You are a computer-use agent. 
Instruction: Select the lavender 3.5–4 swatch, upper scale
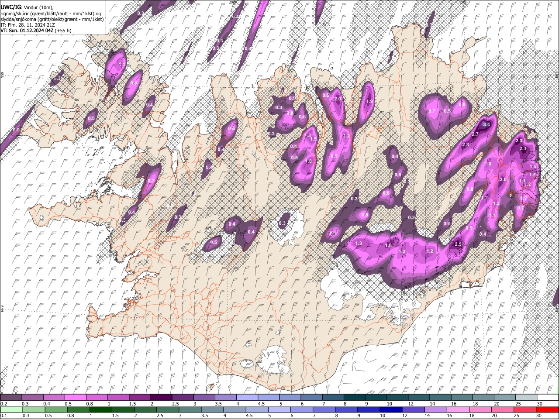[225, 398]
